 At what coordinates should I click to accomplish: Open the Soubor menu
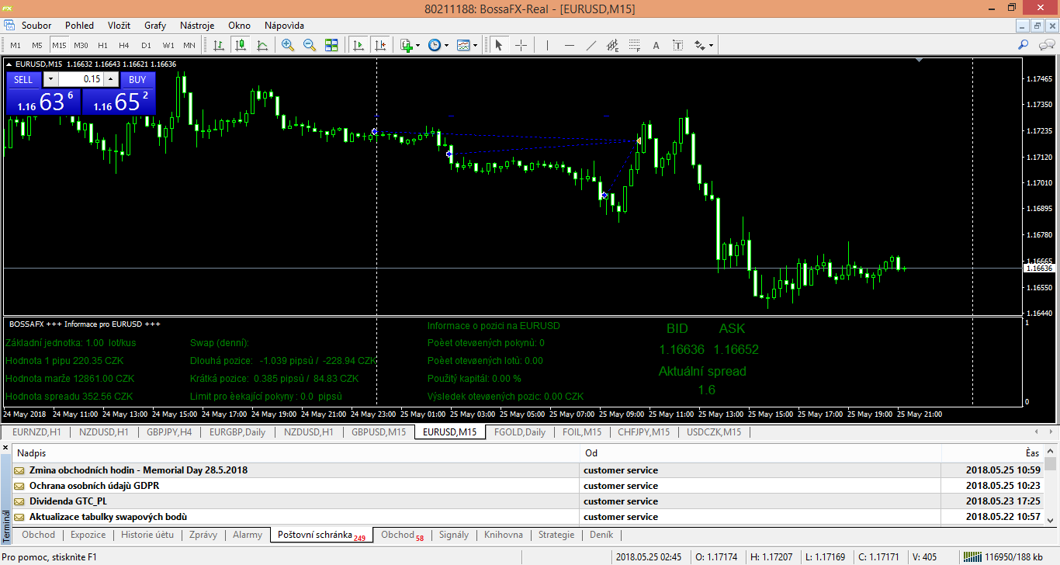click(36, 26)
